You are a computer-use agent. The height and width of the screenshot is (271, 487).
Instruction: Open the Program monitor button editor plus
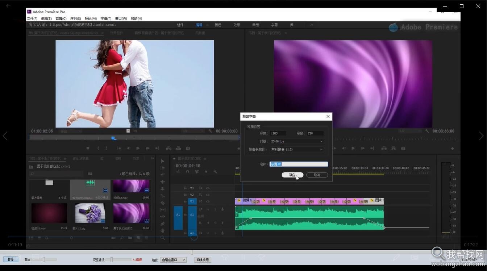tap(452, 149)
